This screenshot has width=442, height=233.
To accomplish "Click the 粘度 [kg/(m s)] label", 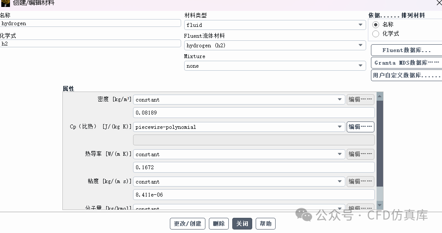I will tap(110, 181).
